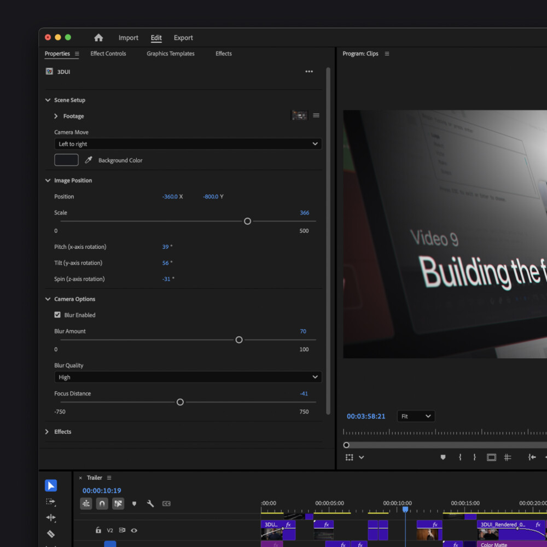Screen dimensions: 547x547
Task: Click the 3DUI template icon
Action: pyautogui.click(x=49, y=72)
